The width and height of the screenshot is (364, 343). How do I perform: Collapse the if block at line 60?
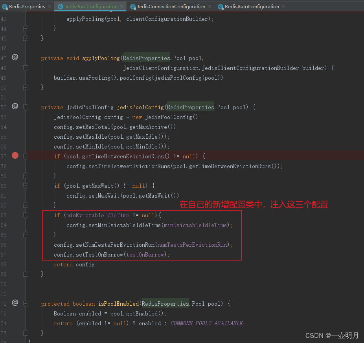pos(26,185)
